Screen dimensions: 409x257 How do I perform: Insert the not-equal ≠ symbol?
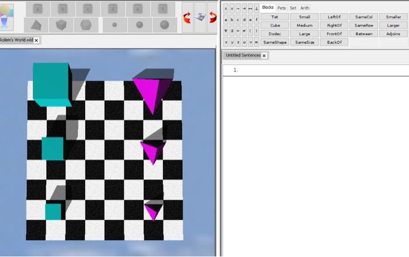coord(244,31)
